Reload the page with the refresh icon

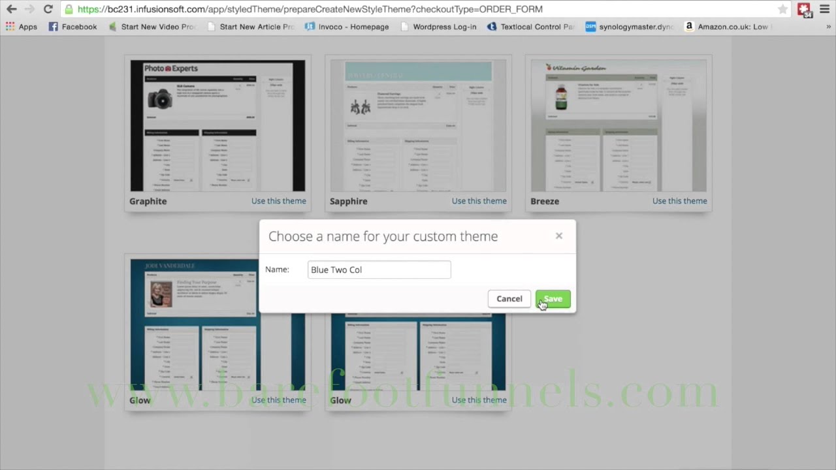(48, 9)
